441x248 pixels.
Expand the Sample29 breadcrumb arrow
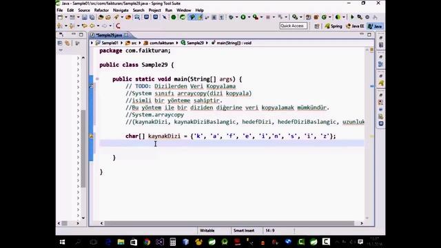click(x=207, y=43)
